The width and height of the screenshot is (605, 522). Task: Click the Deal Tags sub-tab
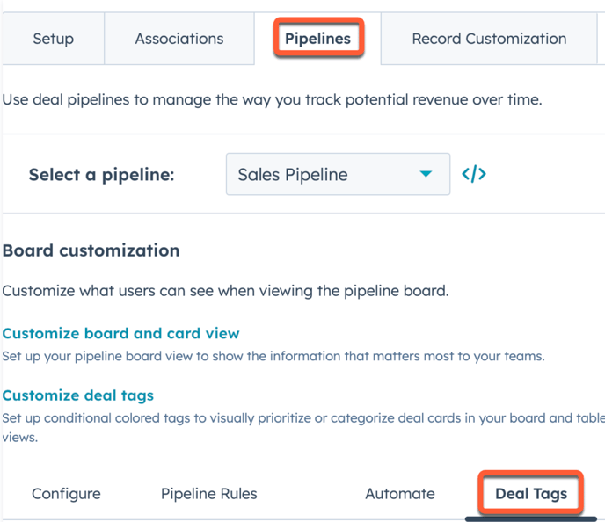[531, 494]
